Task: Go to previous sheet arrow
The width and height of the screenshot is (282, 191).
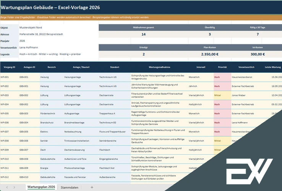Action: click(7, 187)
